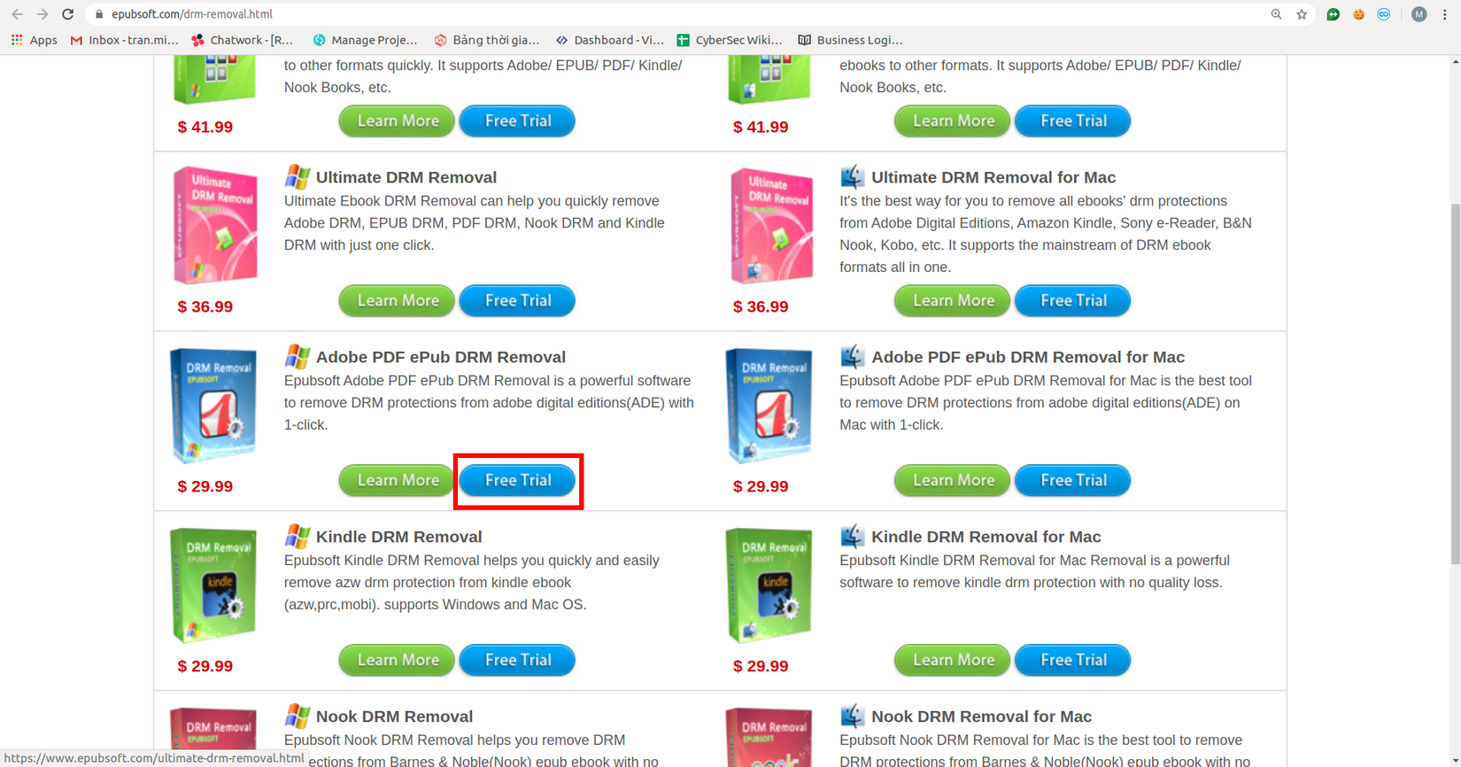Click Free Trial for Adobe PDF ePub DRM Removal
The image size is (1461, 767).
pyautogui.click(x=518, y=480)
